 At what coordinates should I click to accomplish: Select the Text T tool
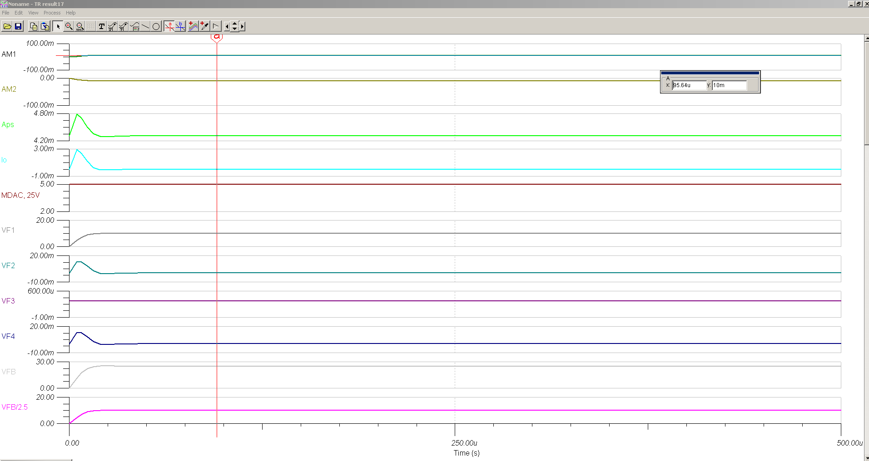101,26
